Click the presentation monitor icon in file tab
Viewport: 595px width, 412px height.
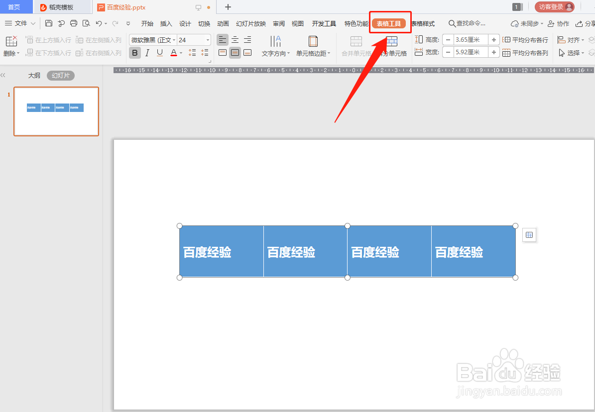pyautogui.click(x=199, y=7)
